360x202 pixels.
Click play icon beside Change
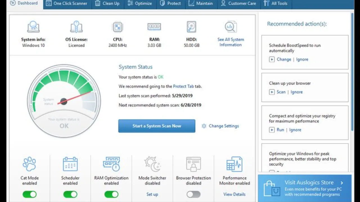272,59
